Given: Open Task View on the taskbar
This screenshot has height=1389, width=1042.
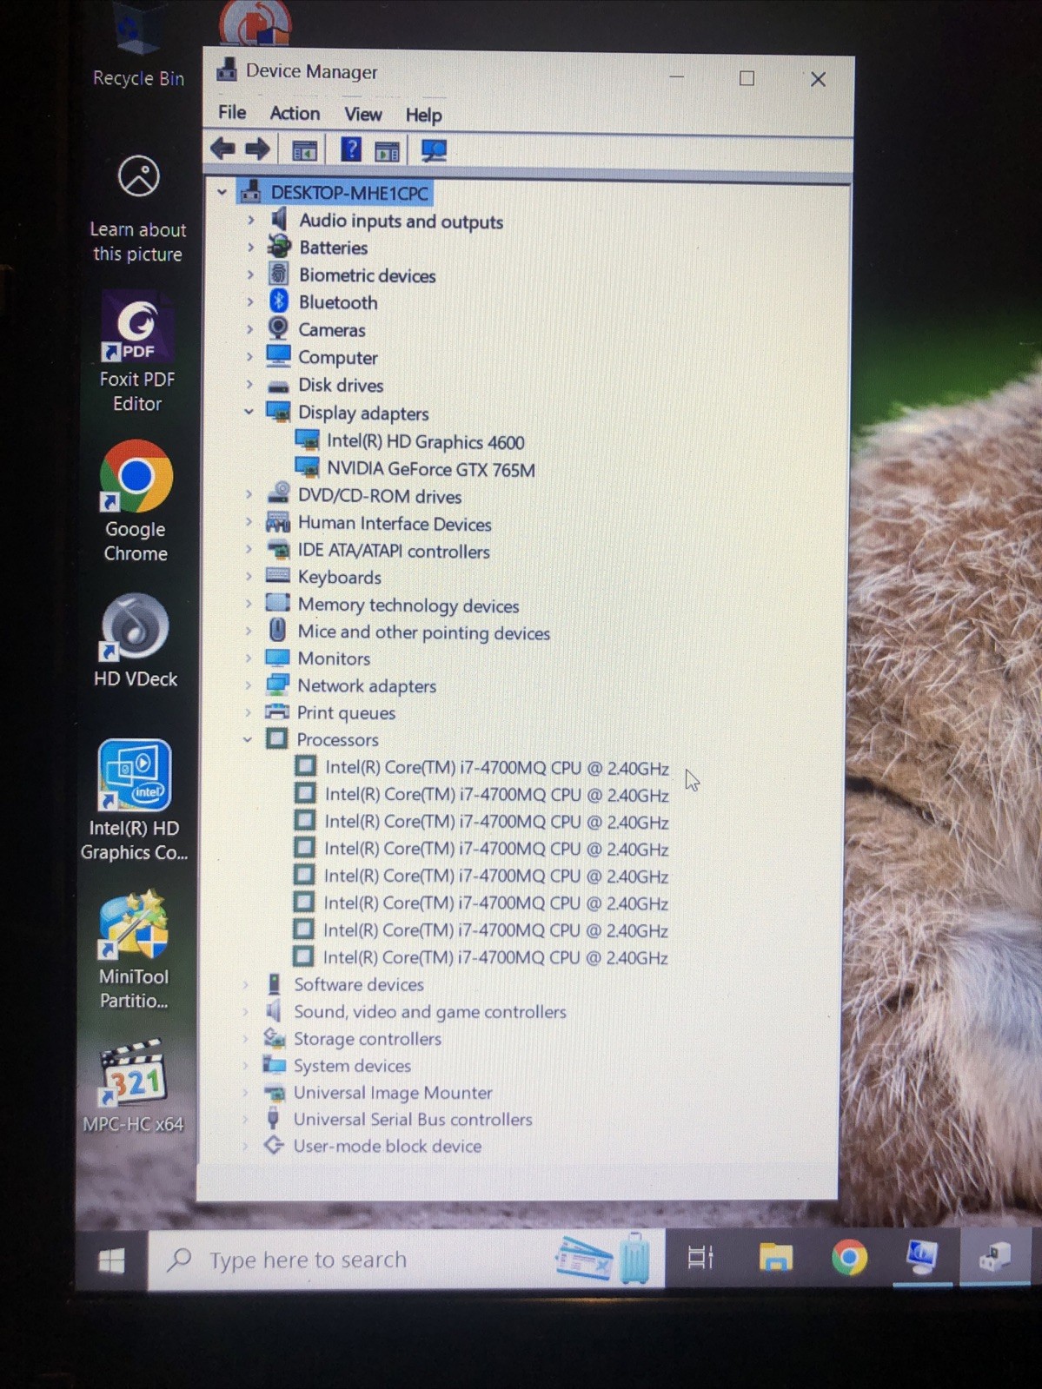Looking at the screenshot, I should click(x=700, y=1257).
